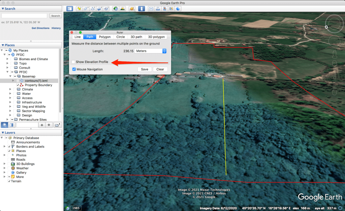This screenshot has width=345, height=211.
Task: Enable the Roads layer checkbox
Action: pos(9,160)
